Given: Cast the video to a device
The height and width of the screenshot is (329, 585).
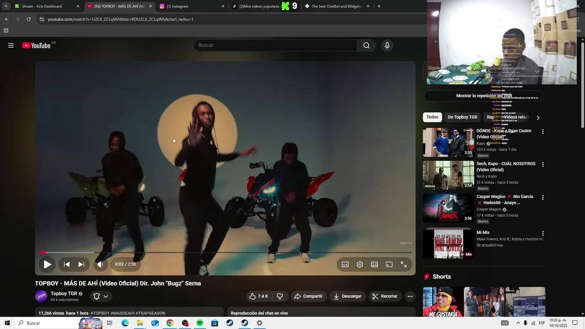Looking at the screenshot, I should tap(389, 264).
